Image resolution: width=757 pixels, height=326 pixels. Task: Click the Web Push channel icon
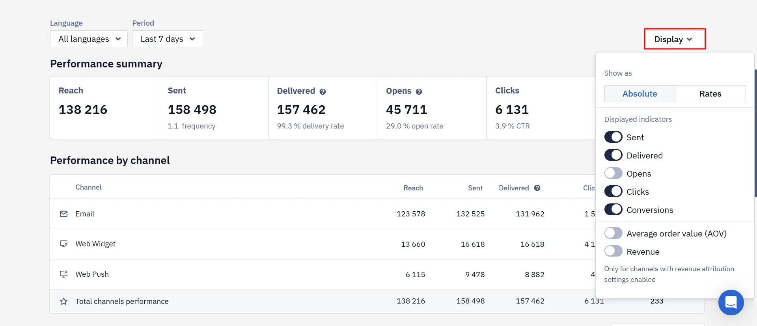pyautogui.click(x=63, y=274)
